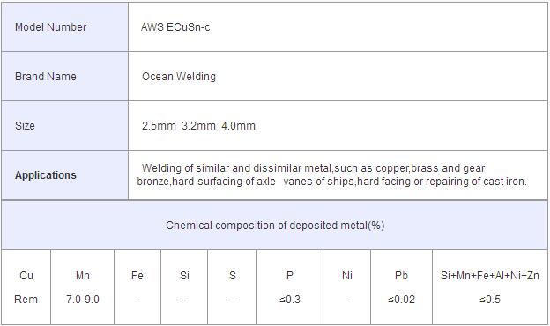This screenshot has width=550, height=326.
Task: Select the ≤0.3 value under P
Action: (x=290, y=300)
